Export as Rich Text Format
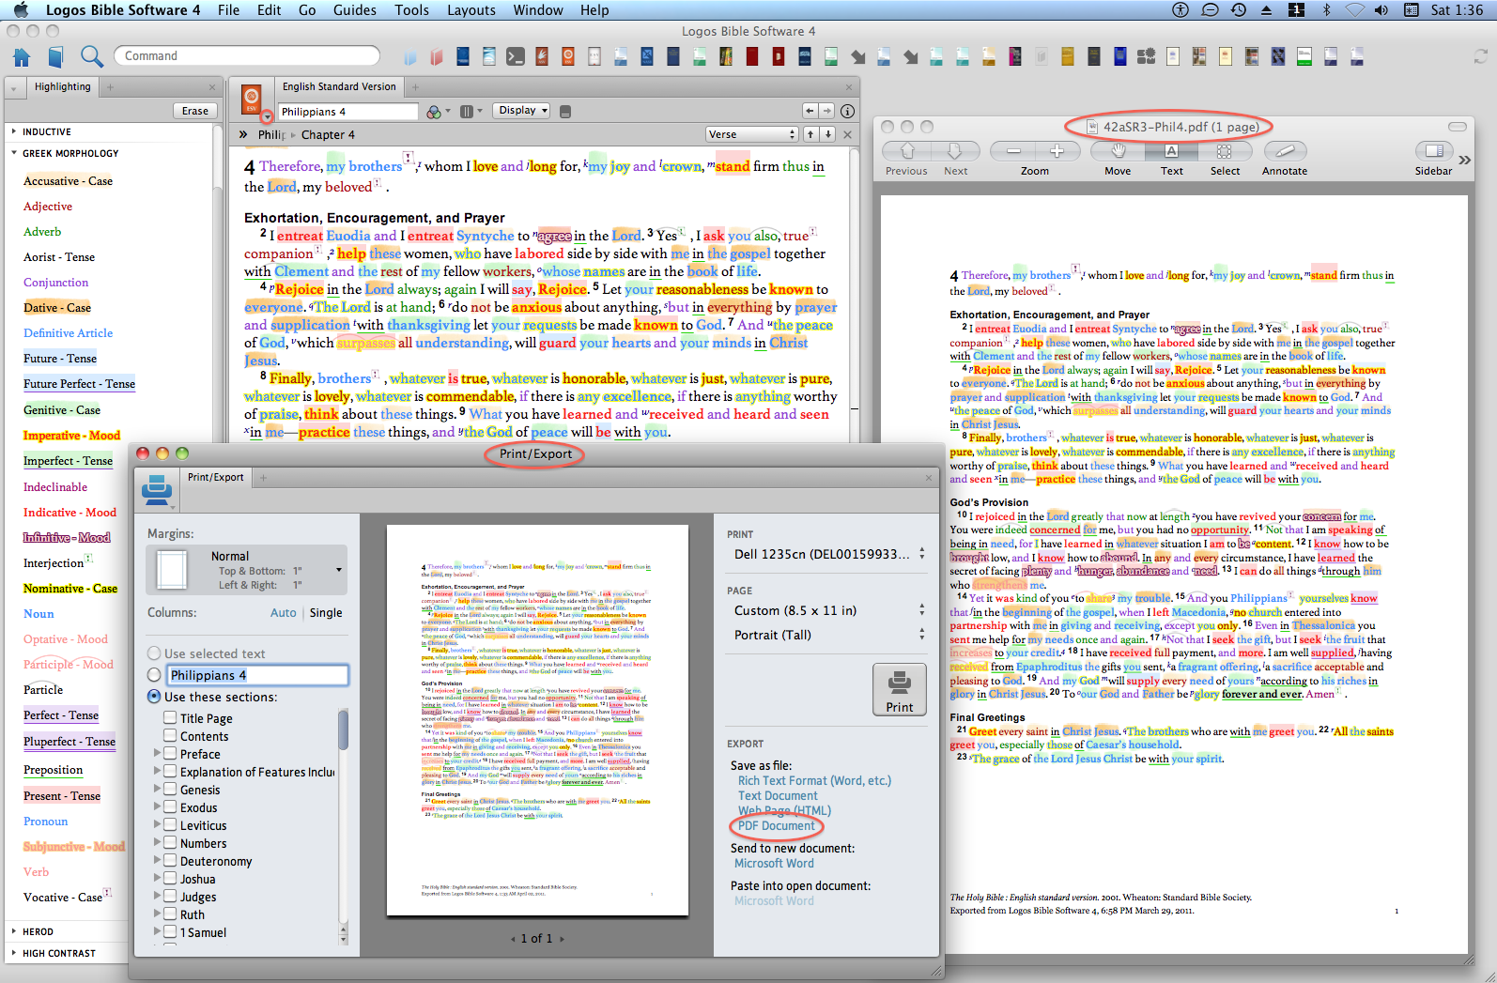Image resolution: width=1497 pixels, height=983 pixels. tap(814, 781)
